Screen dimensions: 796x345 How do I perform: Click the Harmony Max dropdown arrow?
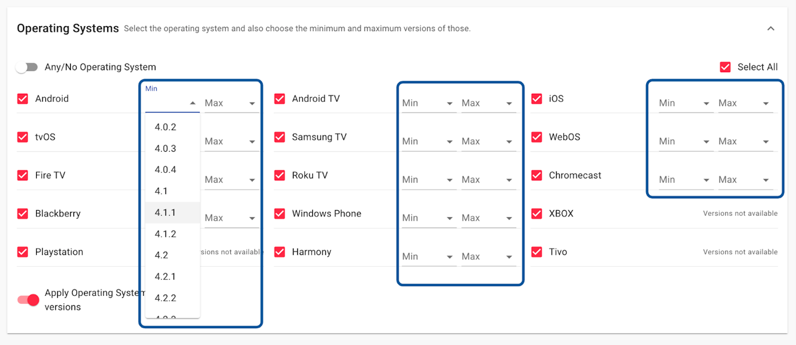click(509, 257)
